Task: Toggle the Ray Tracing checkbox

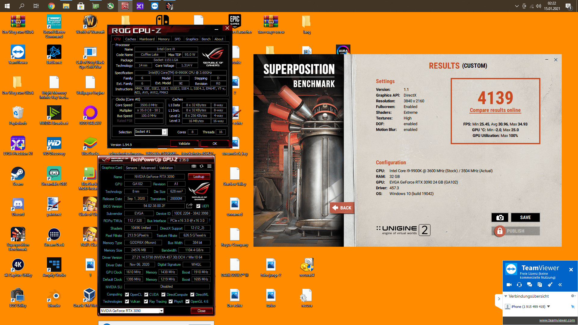Action: click(x=146, y=302)
